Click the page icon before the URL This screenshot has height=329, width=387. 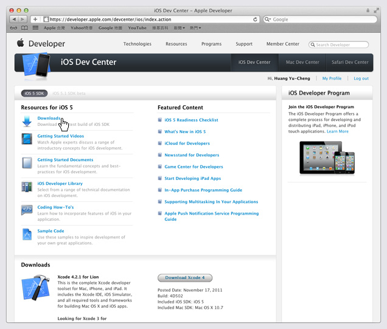(46, 19)
